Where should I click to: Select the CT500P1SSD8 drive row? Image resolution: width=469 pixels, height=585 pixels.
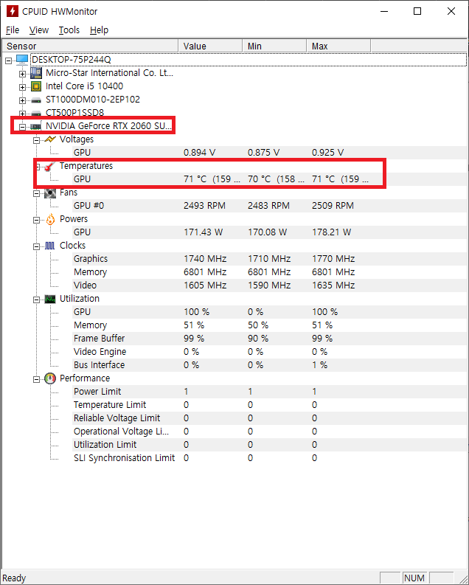tap(74, 113)
